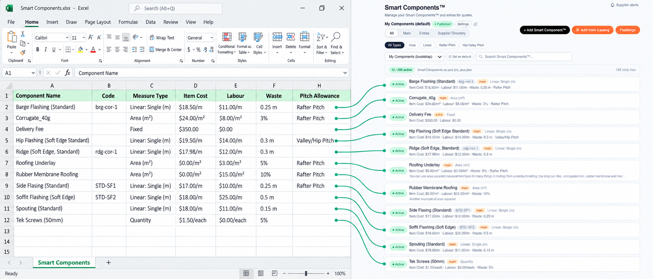This screenshot has width=653, height=279.
Task: Toggle Active status for Tek Screws (50mm)
Action: click(398, 264)
